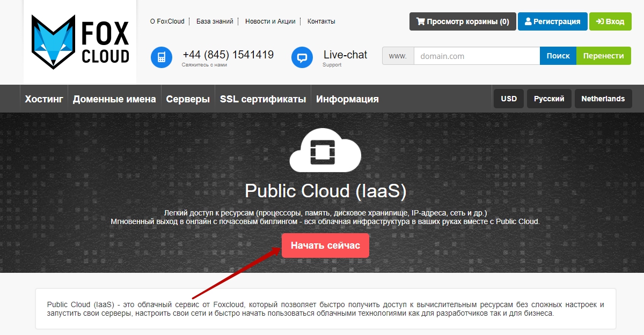
Task: Click the blue Поиск domain button
Action: 558,56
